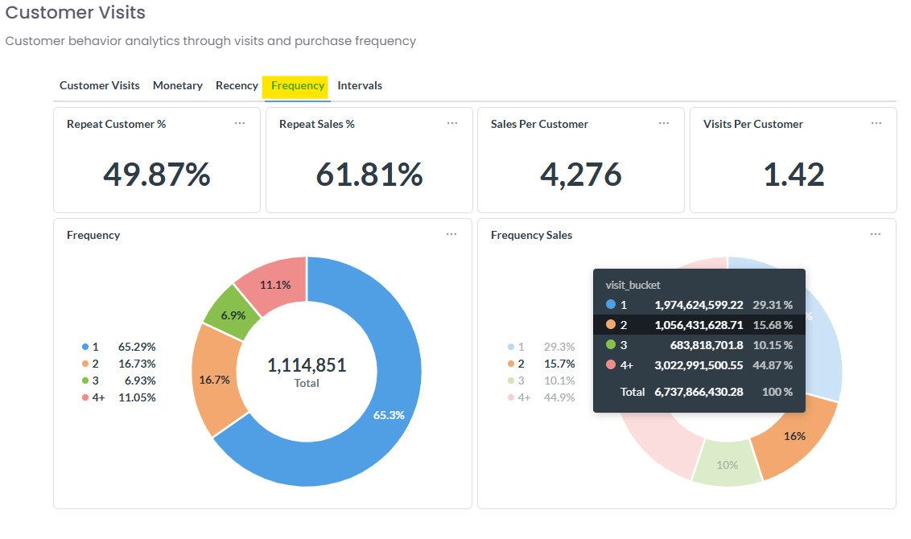This screenshot has height=539, width=911.
Task: Toggle bucket 1 in Frequency legend
Action: pyautogui.click(x=118, y=347)
